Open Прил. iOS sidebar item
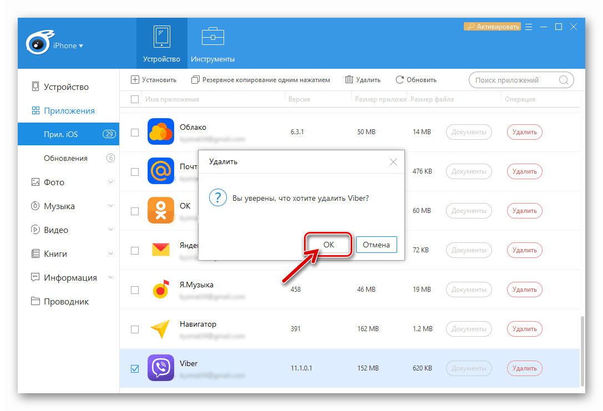The width and height of the screenshot is (603, 411). [x=68, y=134]
